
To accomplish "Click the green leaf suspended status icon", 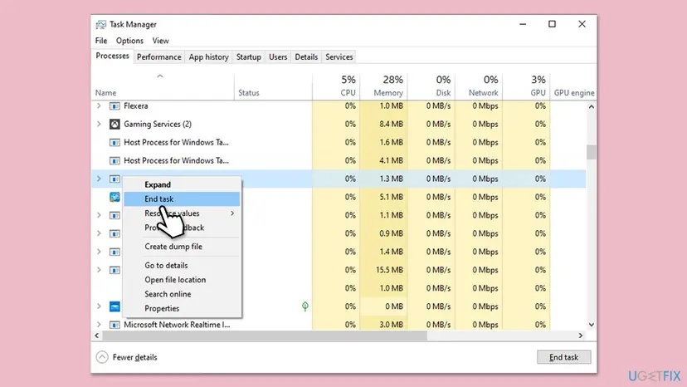I will [x=305, y=306].
